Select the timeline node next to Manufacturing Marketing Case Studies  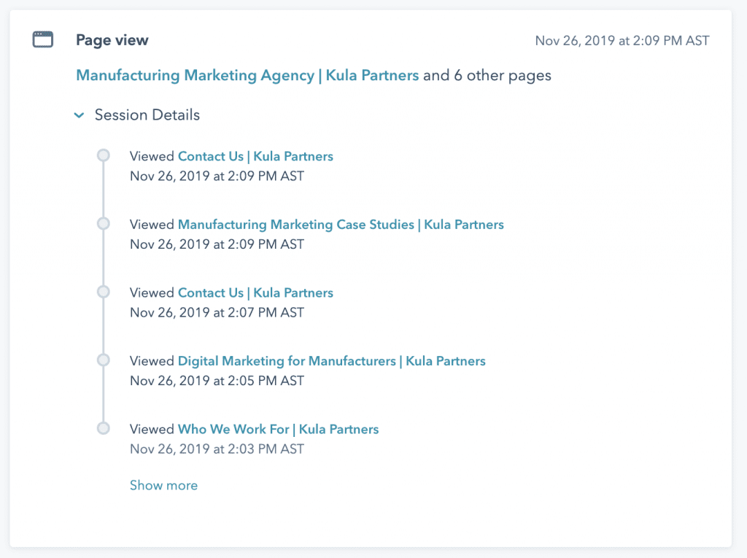pos(103,223)
